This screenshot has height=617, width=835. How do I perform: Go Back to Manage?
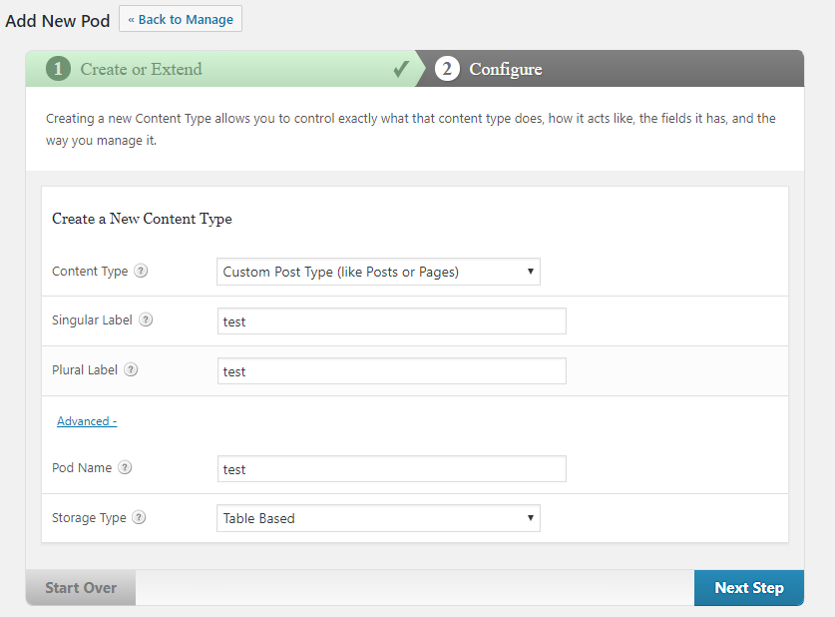[181, 19]
